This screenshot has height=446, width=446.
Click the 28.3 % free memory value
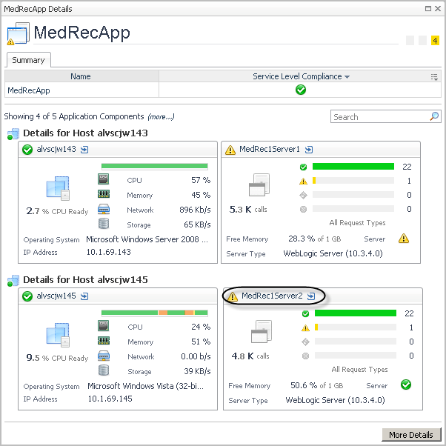[302, 239]
